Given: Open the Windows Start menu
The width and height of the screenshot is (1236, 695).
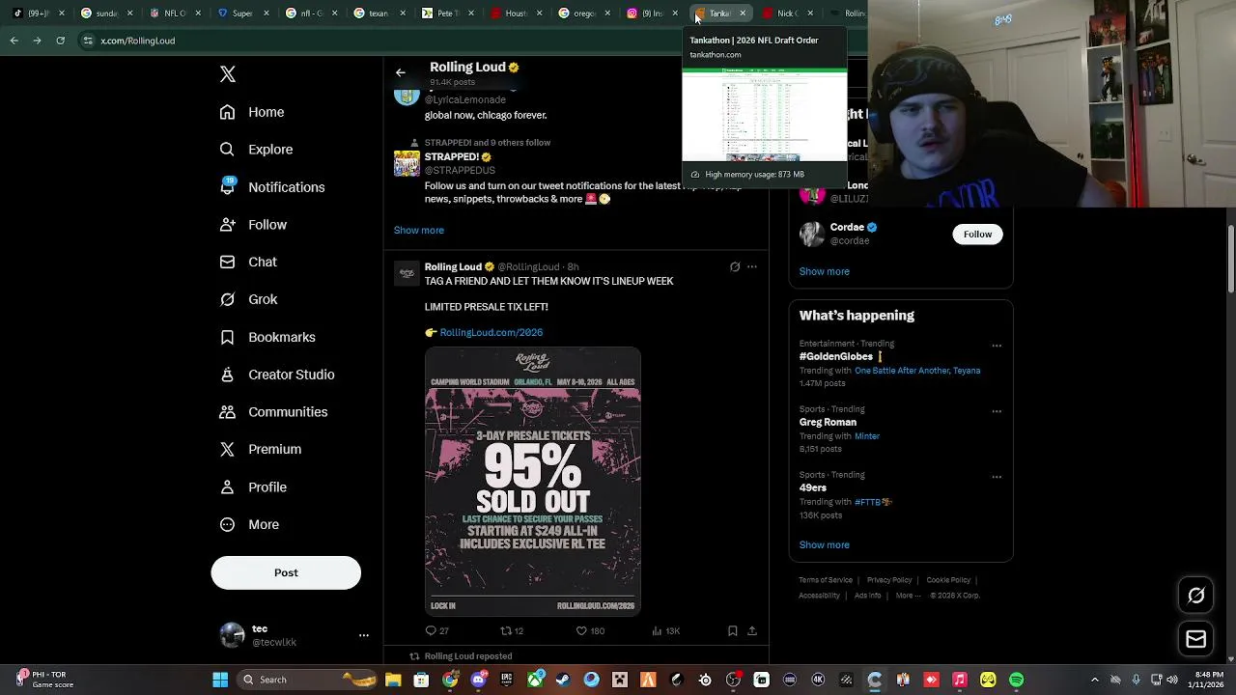Looking at the screenshot, I should [x=220, y=680].
